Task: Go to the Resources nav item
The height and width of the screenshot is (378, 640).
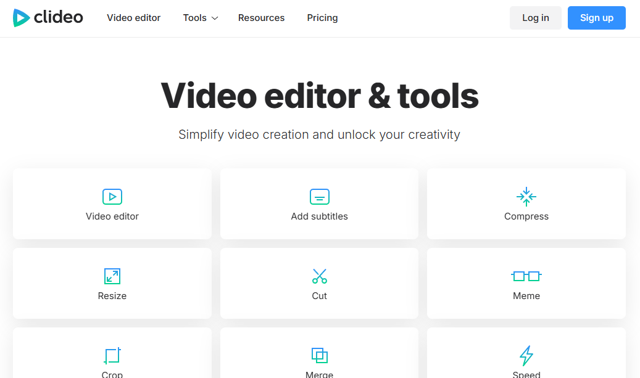Action: (x=261, y=18)
